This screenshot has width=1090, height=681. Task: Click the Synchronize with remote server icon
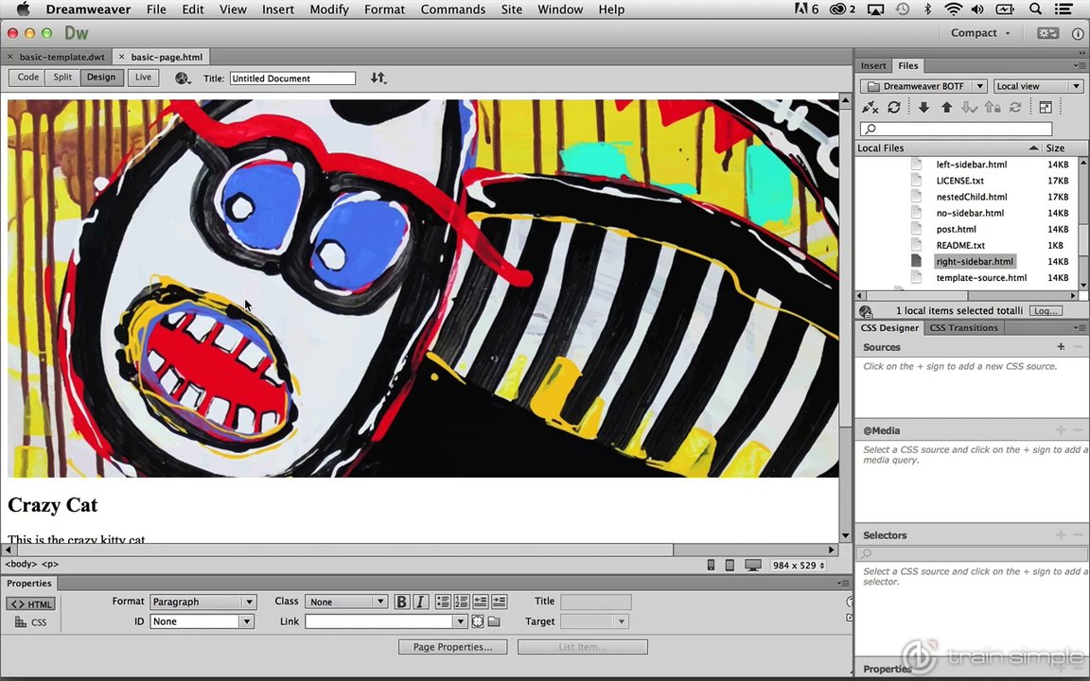click(x=1015, y=107)
